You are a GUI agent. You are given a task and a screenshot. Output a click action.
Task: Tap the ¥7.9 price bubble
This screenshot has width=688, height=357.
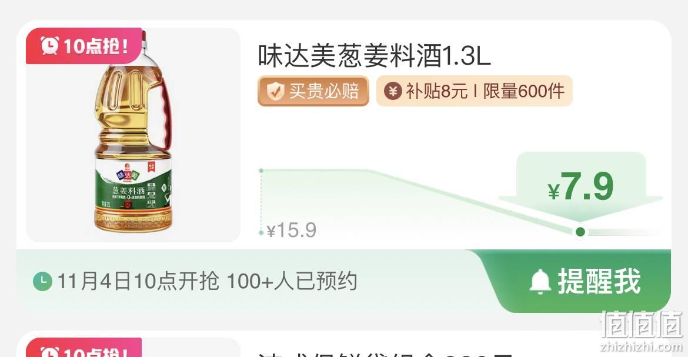(580, 186)
